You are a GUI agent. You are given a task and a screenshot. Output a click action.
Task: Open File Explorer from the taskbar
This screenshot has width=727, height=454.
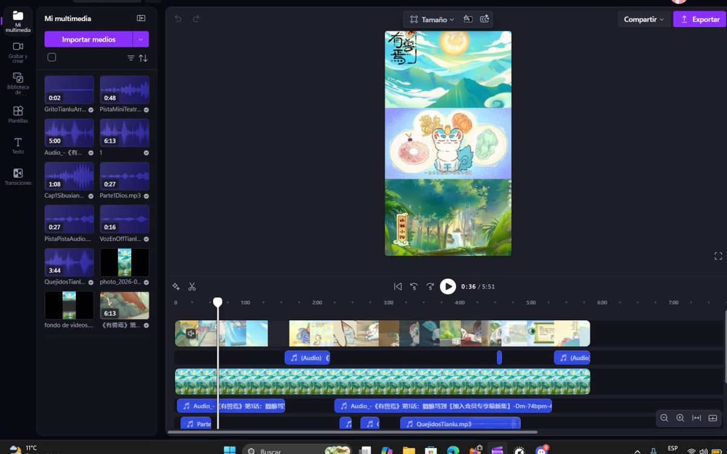click(409, 450)
